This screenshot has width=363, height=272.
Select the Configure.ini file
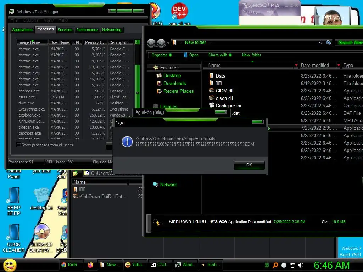[228, 106]
